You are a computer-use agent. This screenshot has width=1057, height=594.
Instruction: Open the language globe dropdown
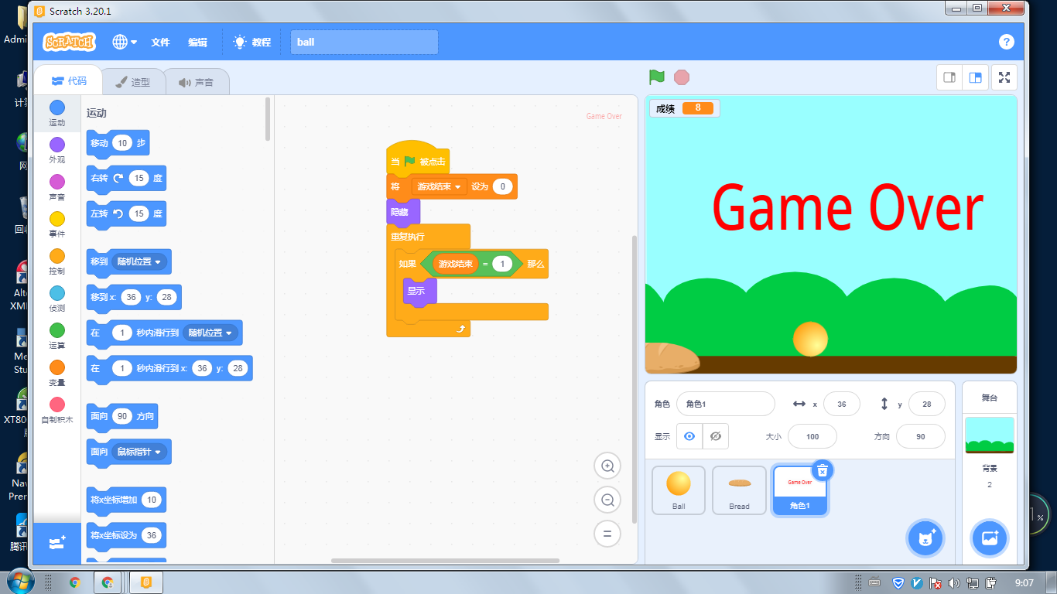pyautogui.click(x=124, y=42)
